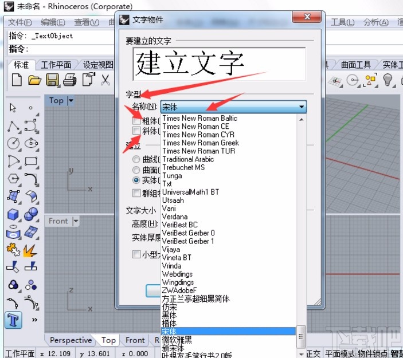Switch to the 标准 toolbar tab
The width and height of the screenshot is (403, 358).
[x=21, y=65]
